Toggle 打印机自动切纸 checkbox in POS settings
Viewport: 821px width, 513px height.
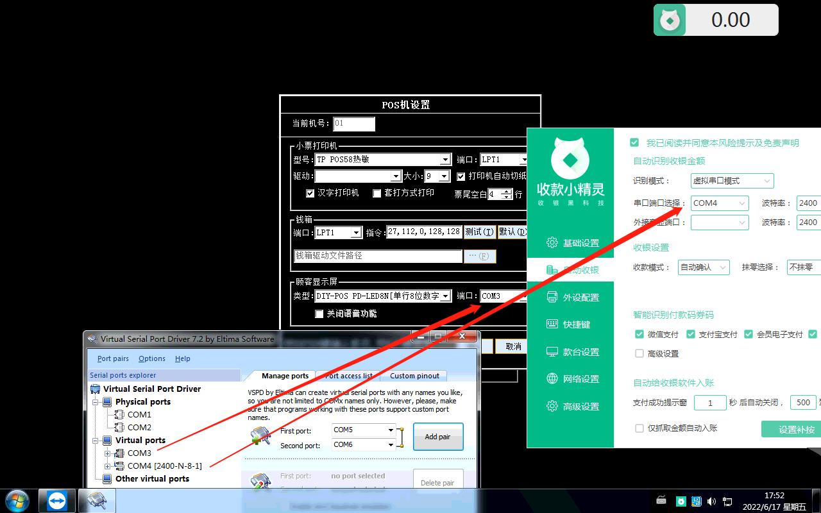(x=461, y=176)
